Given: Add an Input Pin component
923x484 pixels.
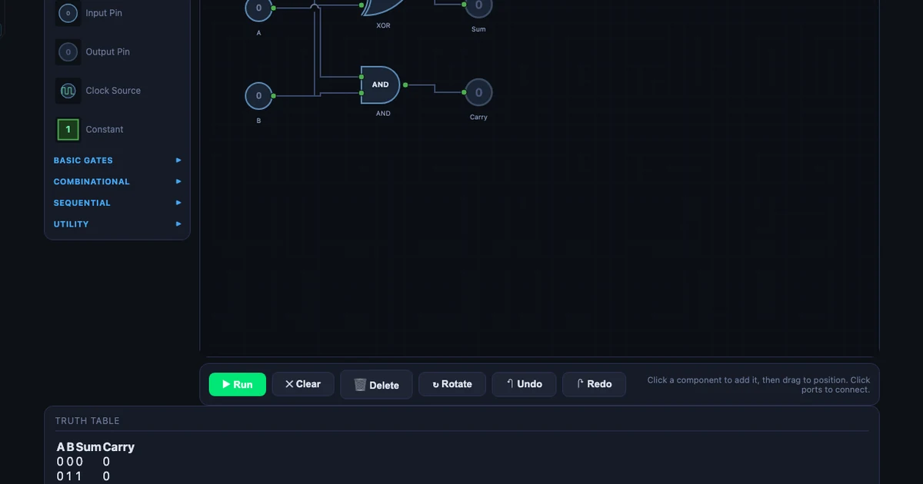Looking at the screenshot, I should (117, 13).
